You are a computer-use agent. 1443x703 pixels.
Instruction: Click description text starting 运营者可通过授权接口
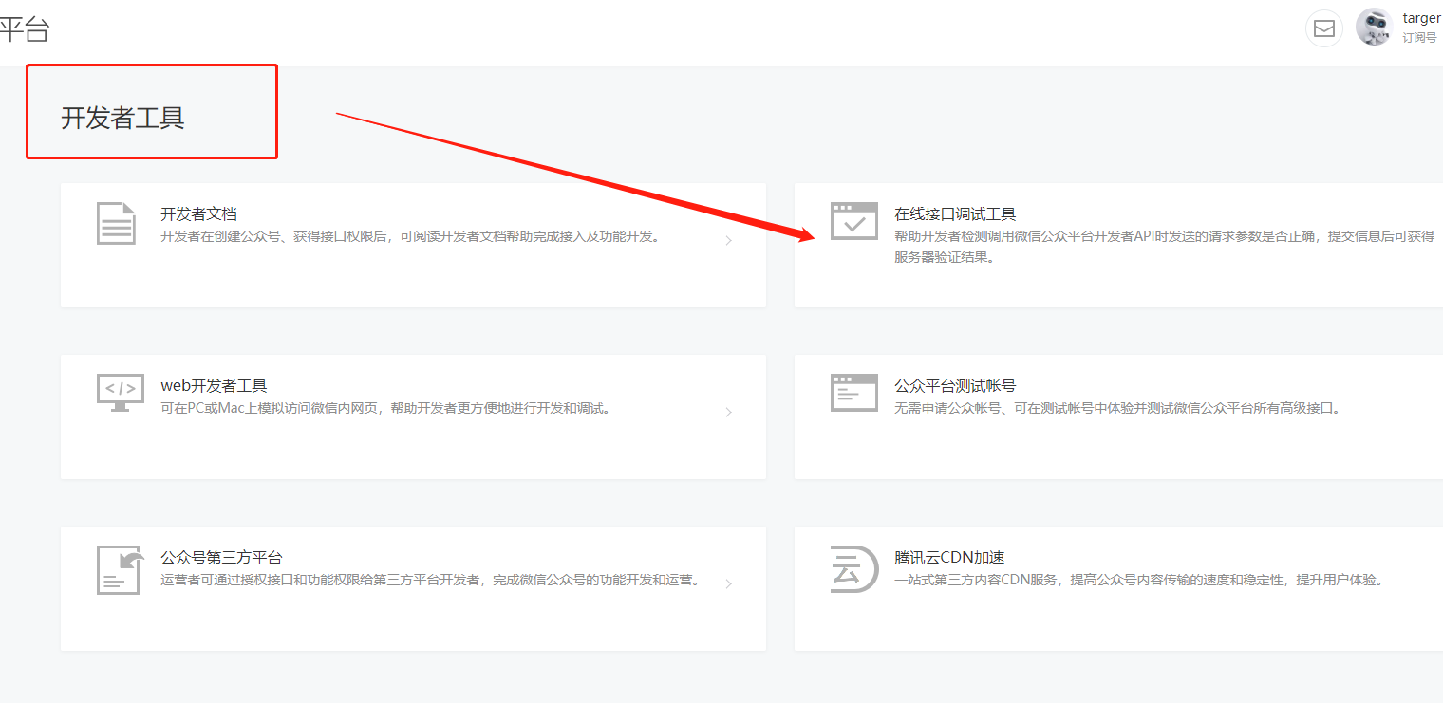pyautogui.click(x=430, y=581)
